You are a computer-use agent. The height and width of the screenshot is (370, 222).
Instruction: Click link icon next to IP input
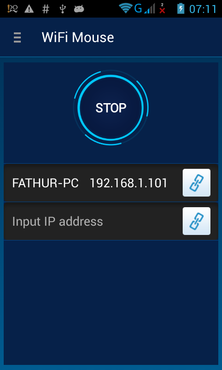click(x=196, y=221)
